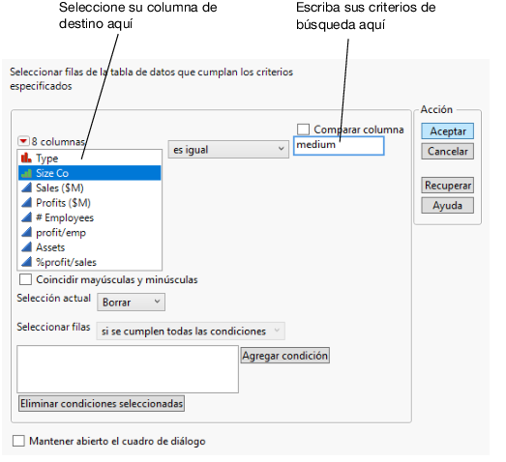This screenshot has height=462, width=506.
Task: Open the red triangle menu beside 8 columnas
Action: coord(23,141)
